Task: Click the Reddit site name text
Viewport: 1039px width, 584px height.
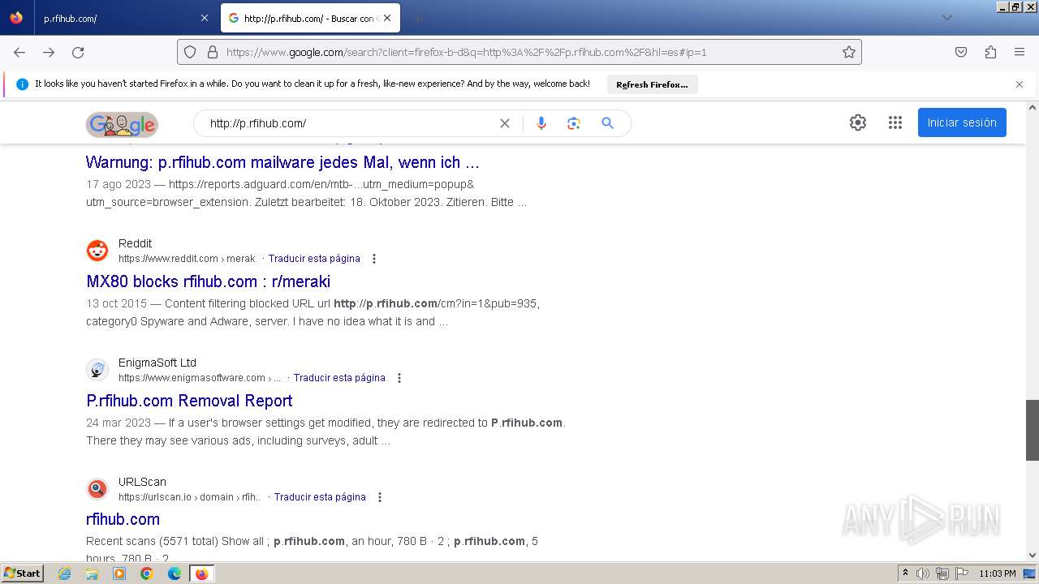Action: point(135,243)
